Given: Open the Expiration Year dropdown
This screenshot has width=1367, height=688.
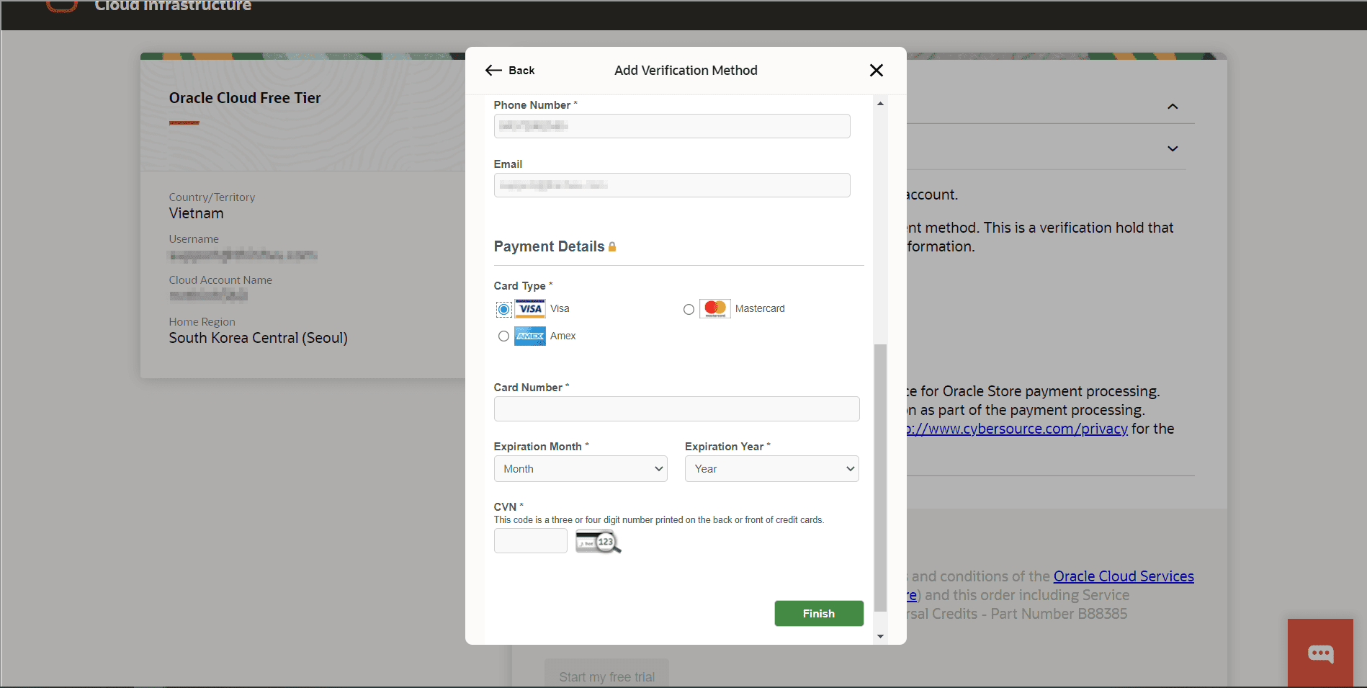Looking at the screenshot, I should coord(772,469).
